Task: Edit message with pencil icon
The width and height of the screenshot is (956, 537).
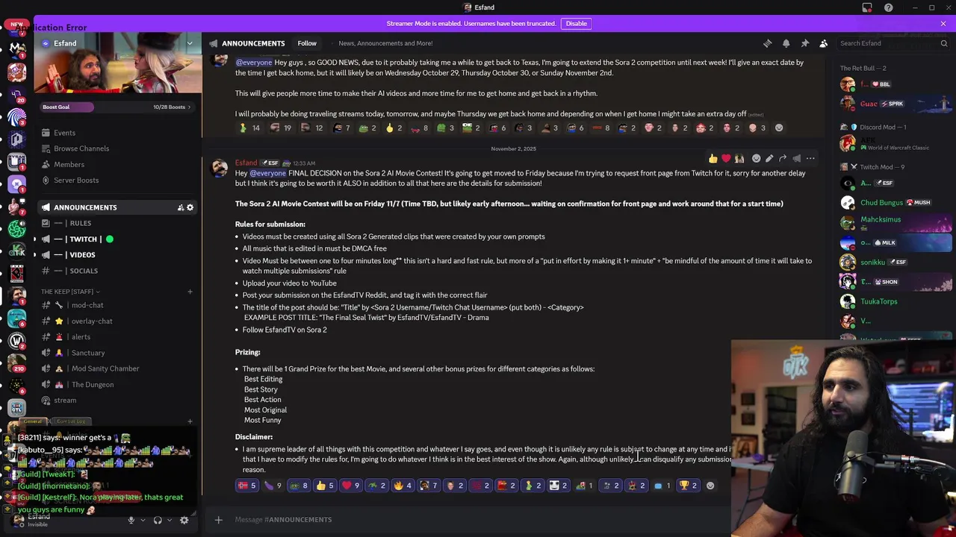Action: click(x=769, y=158)
